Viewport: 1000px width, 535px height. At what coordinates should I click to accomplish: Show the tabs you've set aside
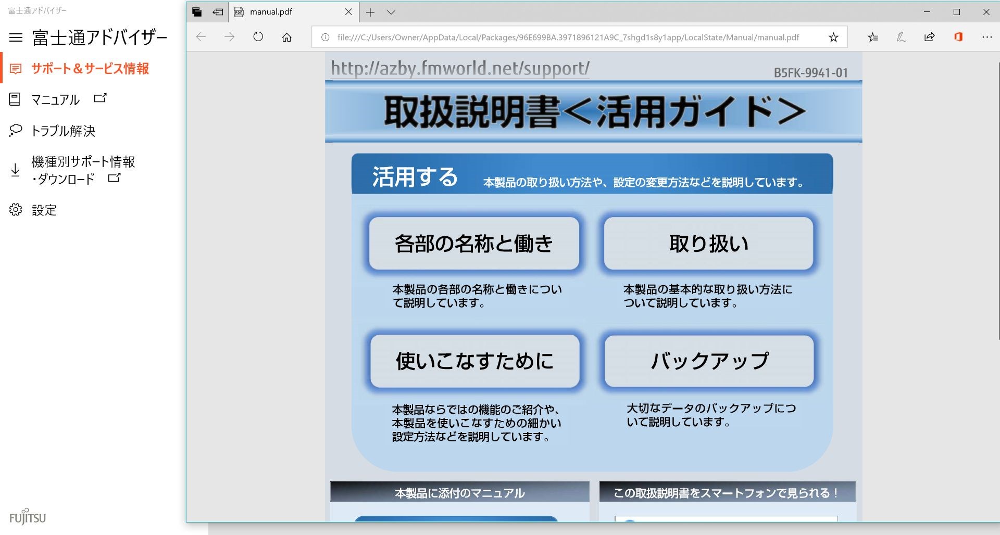pyautogui.click(x=197, y=12)
